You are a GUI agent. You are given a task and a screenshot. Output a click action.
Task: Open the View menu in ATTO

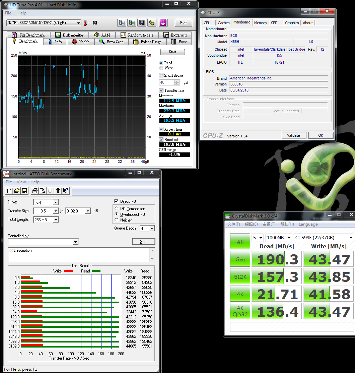tap(21, 182)
